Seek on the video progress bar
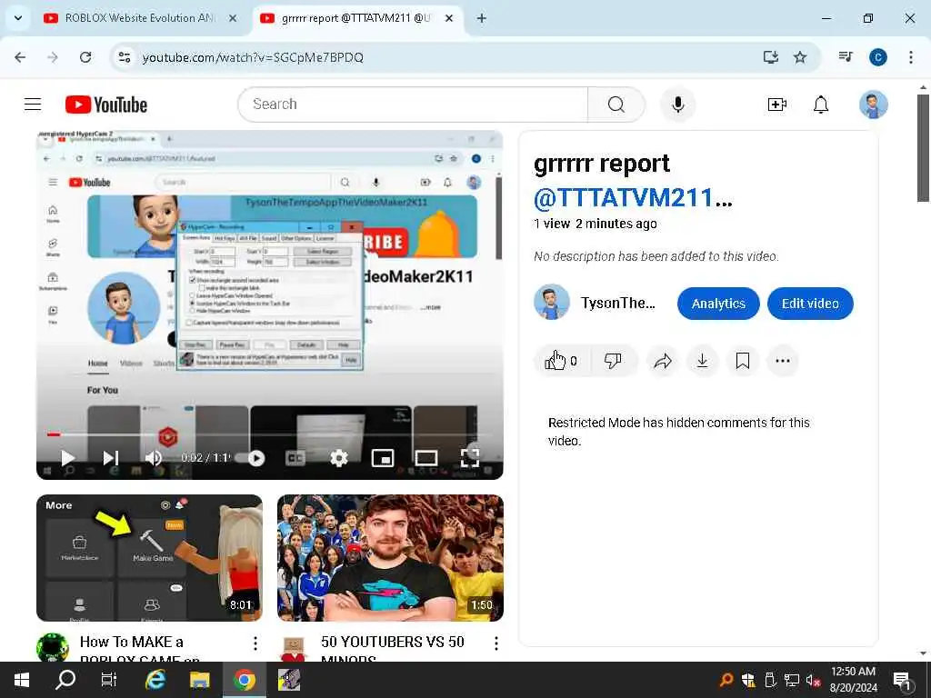The height and width of the screenshot is (698, 931). coord(269,434)
